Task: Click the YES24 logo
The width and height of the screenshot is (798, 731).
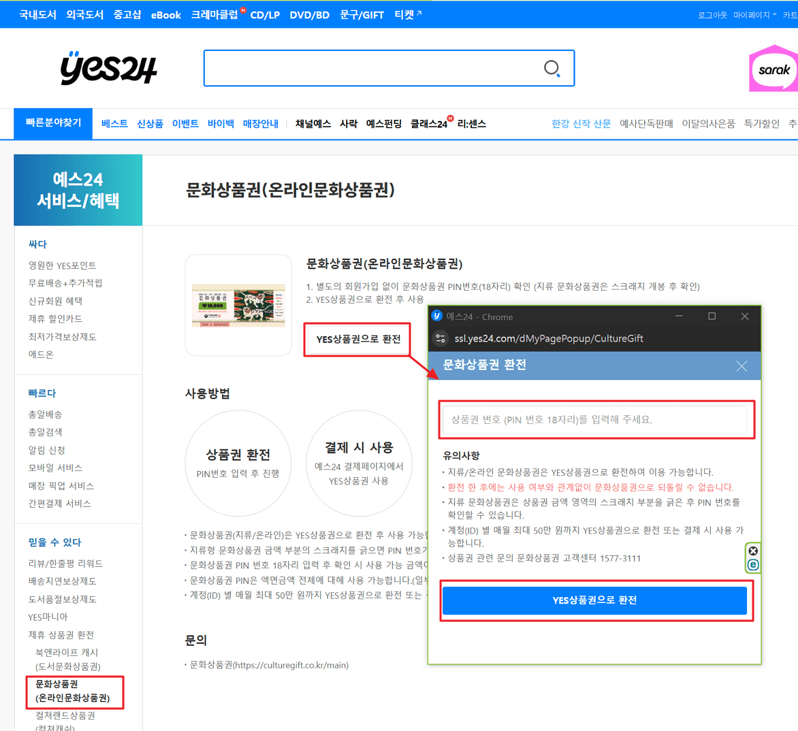Action: click(x=108, y=68)
